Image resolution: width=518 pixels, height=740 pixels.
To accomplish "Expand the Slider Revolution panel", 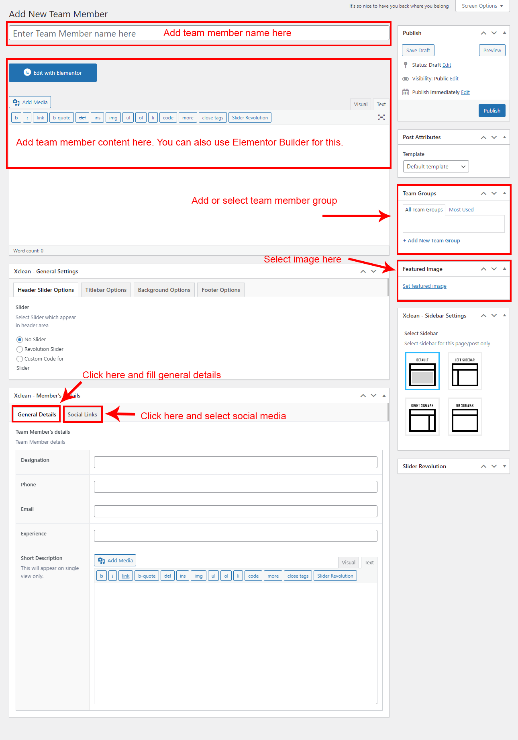I will point(504,466).
